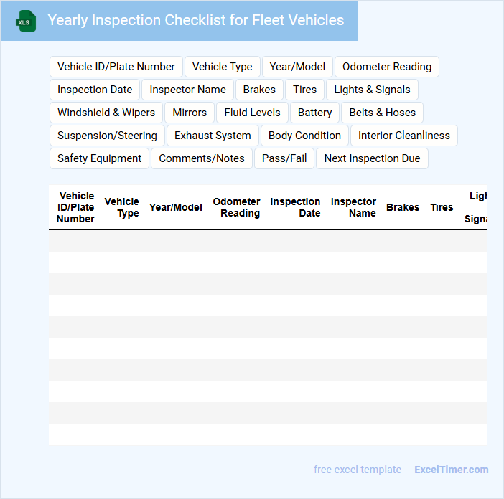Click the Windshield & Wipers tag
This screenshot has height=499, width=504.
106,113
